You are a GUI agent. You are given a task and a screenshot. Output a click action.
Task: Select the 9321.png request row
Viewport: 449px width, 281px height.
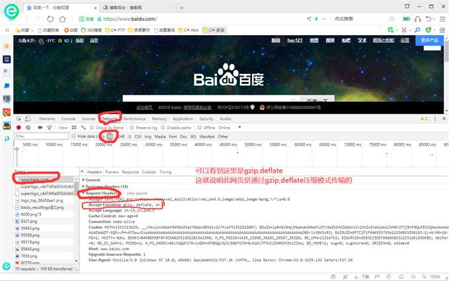coord(44,221)
